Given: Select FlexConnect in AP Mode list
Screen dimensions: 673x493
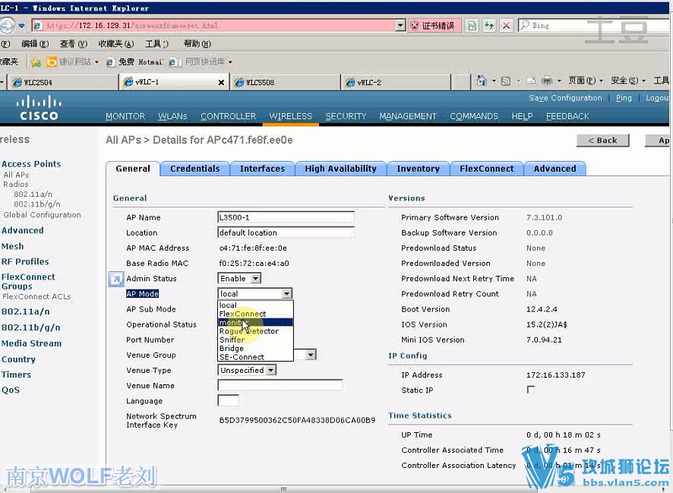Looking at the screenshot, I should click(x=255, y=314).
